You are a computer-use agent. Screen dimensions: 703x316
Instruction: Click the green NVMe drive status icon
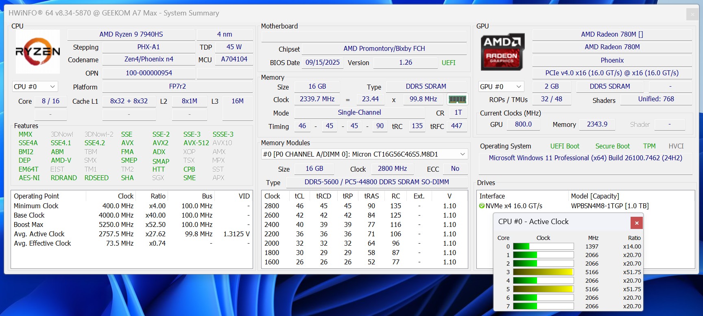(x=482, y=206)
